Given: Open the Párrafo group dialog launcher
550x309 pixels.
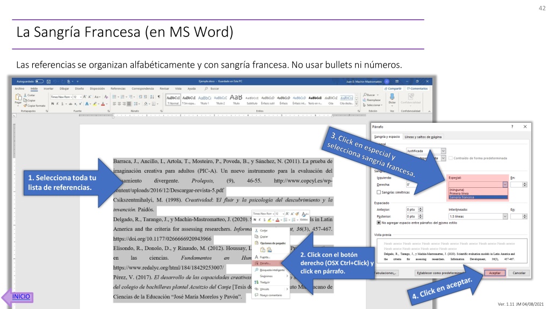Looking at the screenshot, I should click(x=161, y=111).
